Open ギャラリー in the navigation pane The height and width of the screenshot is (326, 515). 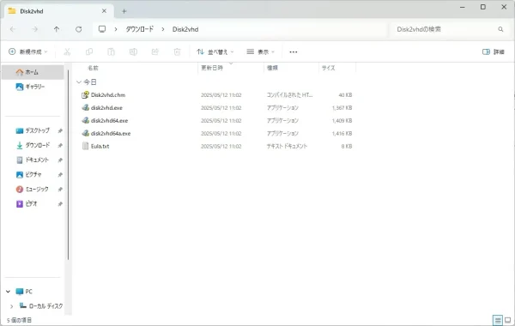pos(33,87)
